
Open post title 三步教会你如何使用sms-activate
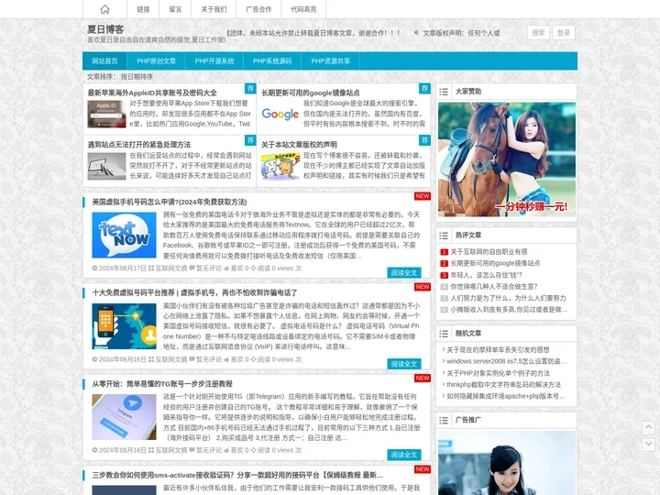237,475
